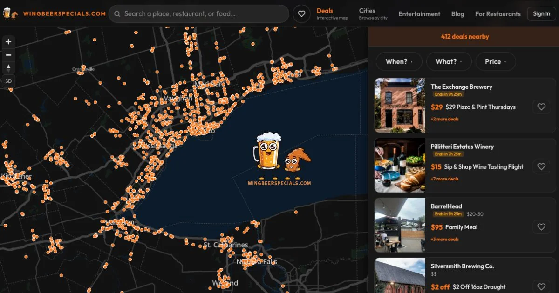This screenshot has width=559, height=293.
Task: Click Vaughan label on map
Action: (177, 99)
